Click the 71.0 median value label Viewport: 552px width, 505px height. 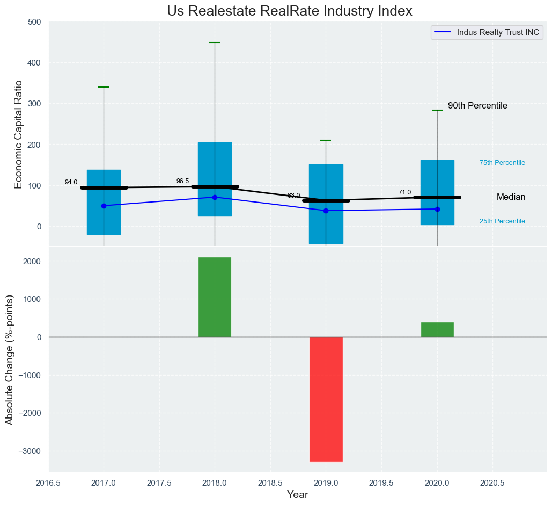[x=404, y=192]
